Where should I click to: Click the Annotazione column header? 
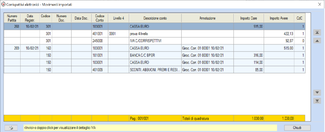click(x=207, y=18)
